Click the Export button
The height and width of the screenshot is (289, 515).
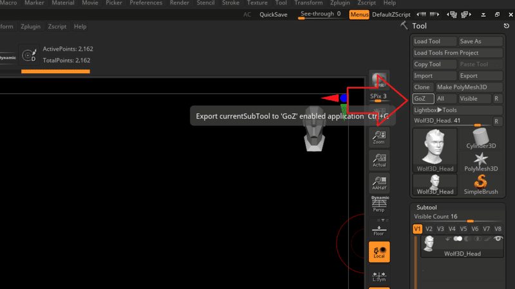point(480,76)
